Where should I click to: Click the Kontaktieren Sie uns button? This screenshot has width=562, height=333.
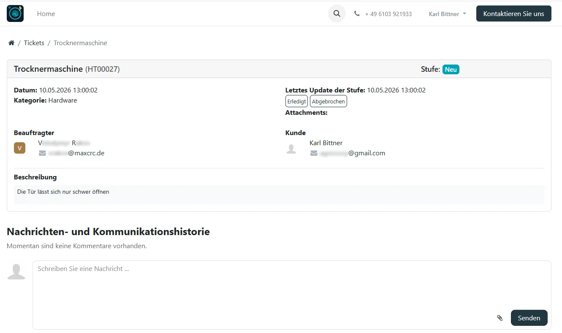tap(514, 14)
